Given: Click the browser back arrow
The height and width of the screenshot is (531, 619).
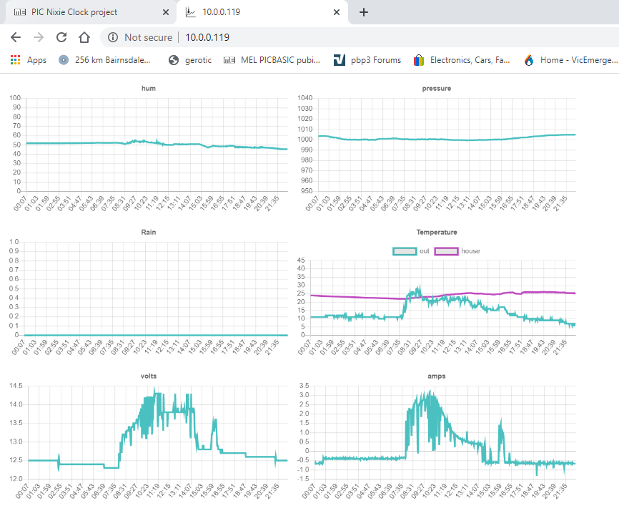Looking at the screenshot, I should click(x=16, y=37).
